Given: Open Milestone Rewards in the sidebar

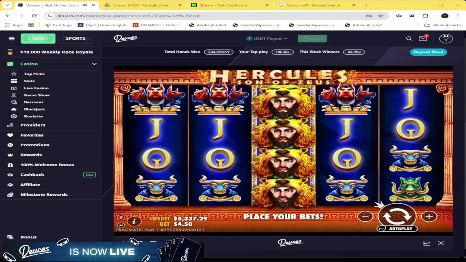Looking at the screenshot, I should tap(44, 194).
